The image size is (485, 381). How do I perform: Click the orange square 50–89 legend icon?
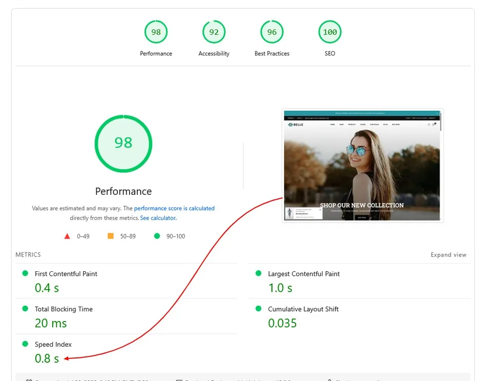click(111, 236)
